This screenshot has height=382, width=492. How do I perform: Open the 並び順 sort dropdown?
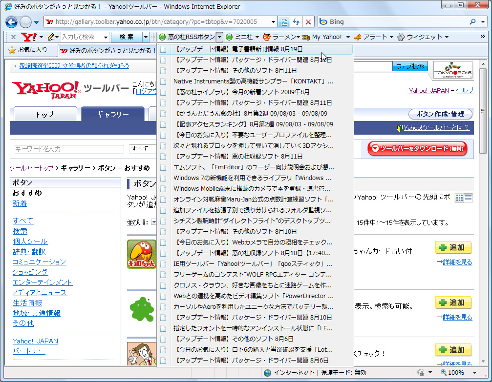[154, 222]
